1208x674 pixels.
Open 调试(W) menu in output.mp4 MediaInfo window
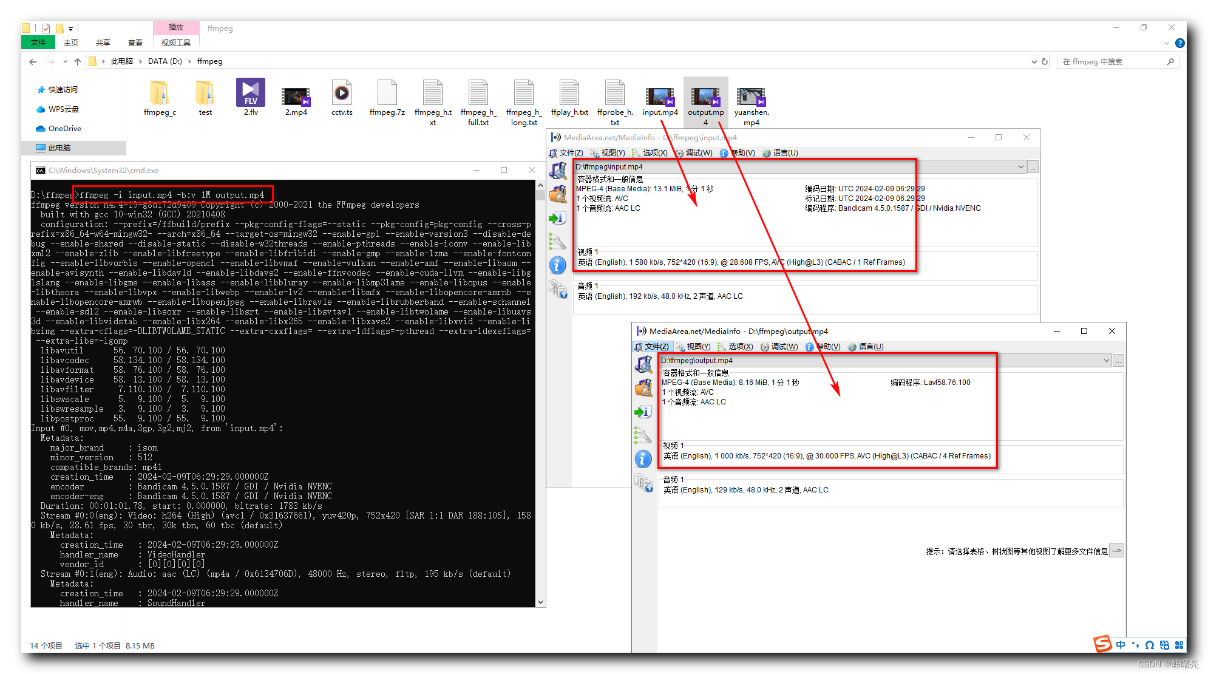tap(779, 347)
